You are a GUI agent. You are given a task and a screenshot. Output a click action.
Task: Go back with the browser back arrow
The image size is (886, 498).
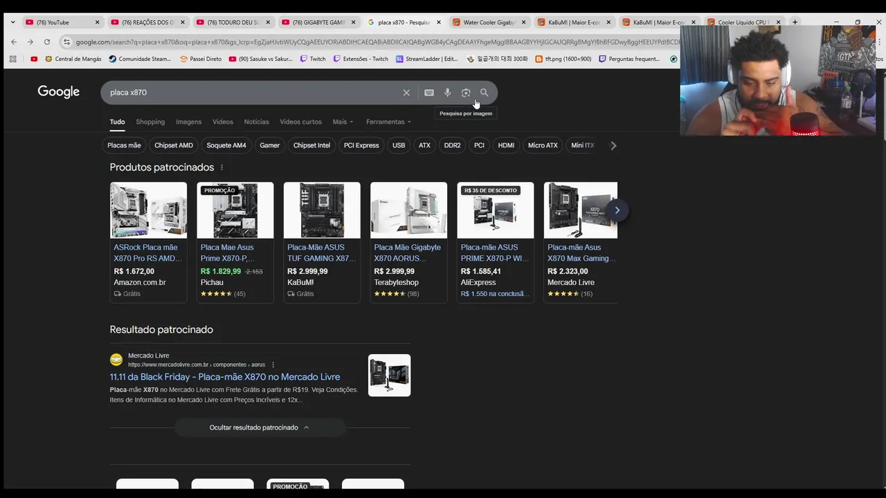tap(14, 42)
